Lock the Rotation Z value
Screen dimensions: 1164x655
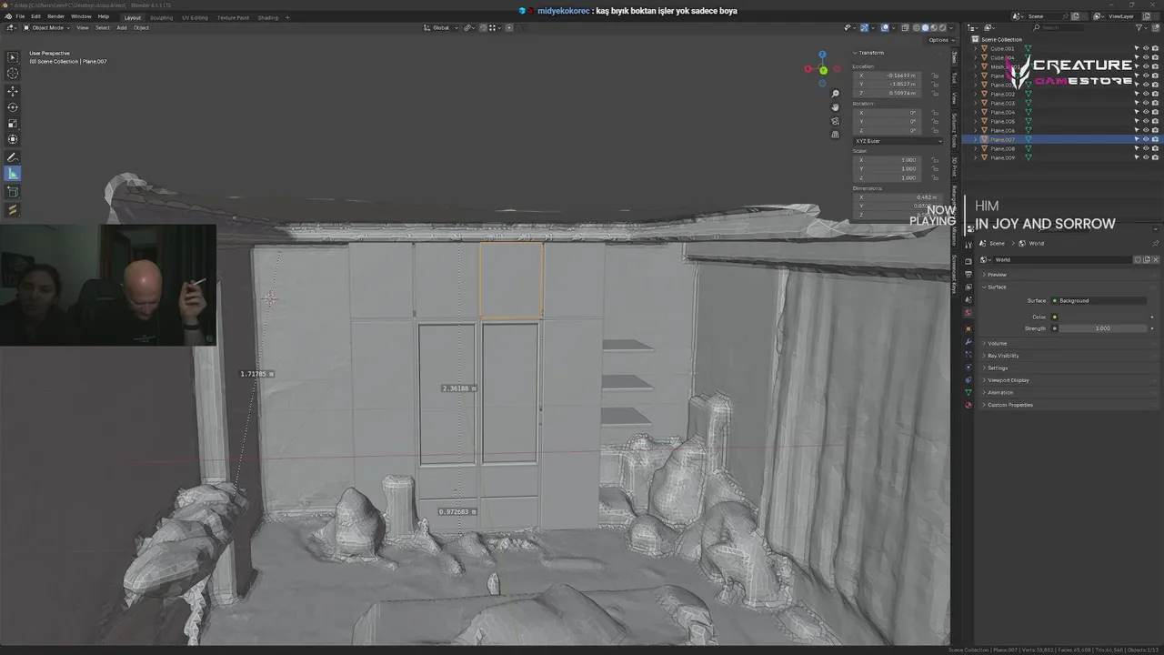click(x=935, y=129)
